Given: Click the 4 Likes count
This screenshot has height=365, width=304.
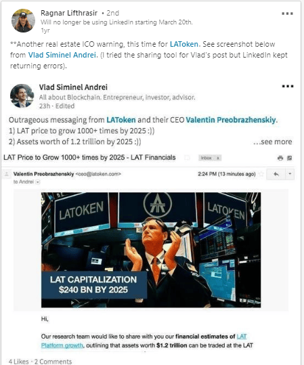Looking at the screenshot, I should click(x=19, y=362).
